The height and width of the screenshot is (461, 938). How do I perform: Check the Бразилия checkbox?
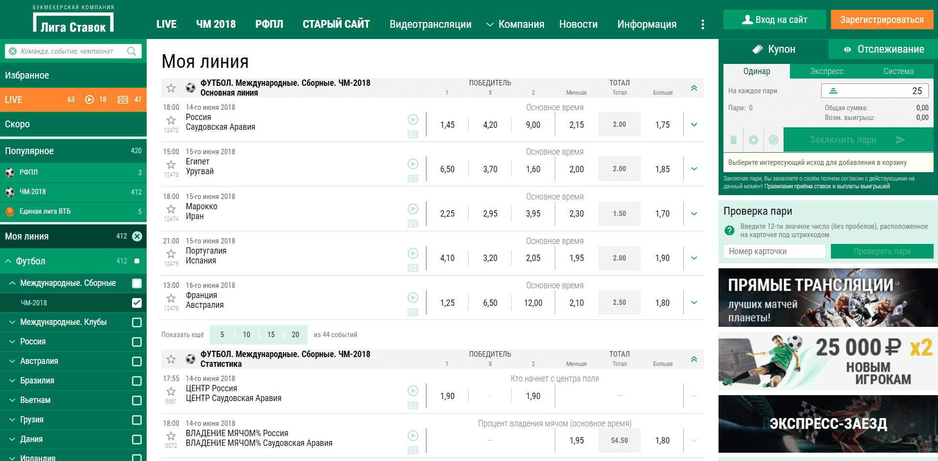137,381
